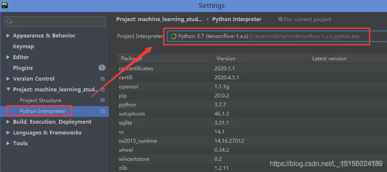The width and height of the screenshot is (387, 172).
Task: Select the vc package row
Action: [x=252, y=132]
